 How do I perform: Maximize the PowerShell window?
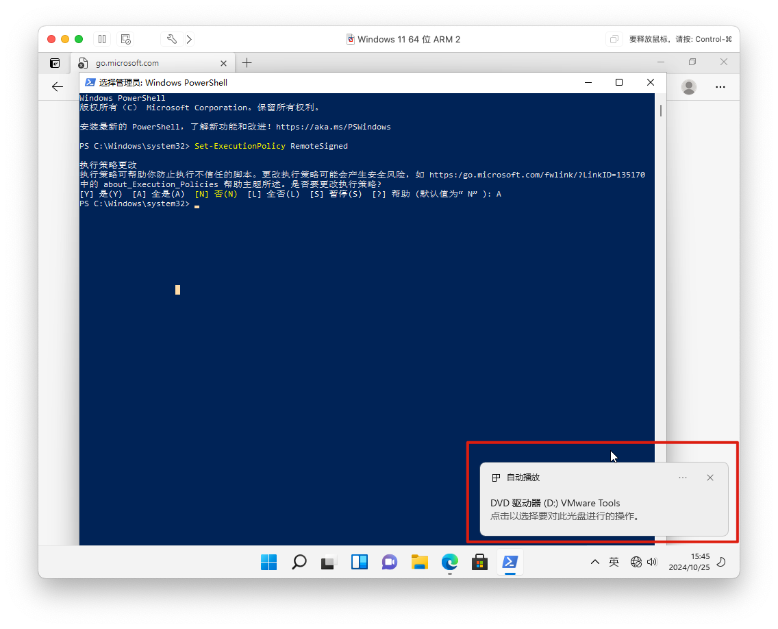618,82
